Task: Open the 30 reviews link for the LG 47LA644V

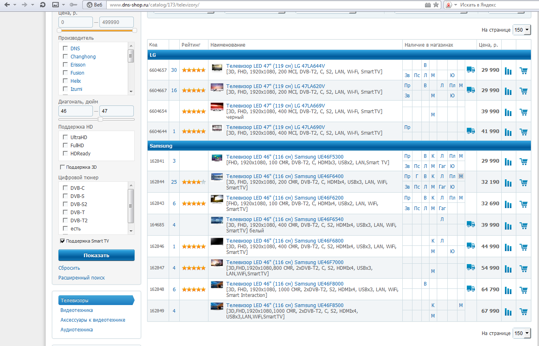Action: click(174, 70)
